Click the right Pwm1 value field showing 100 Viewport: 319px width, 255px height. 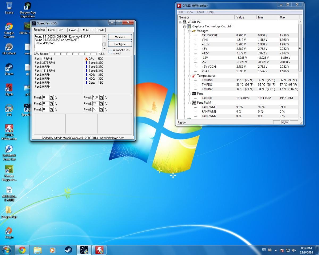(x=96, y=97)
